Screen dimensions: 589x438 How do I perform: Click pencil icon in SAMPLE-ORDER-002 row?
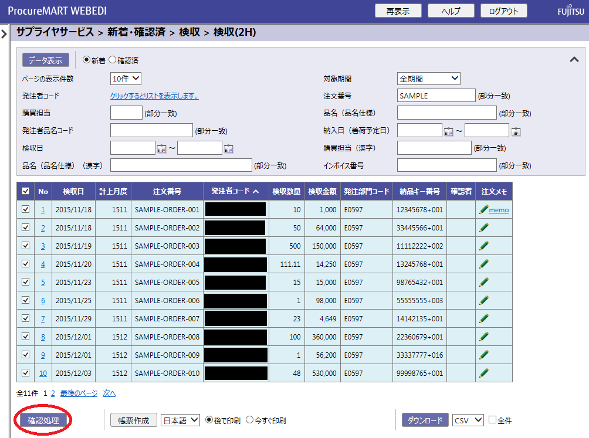[484, 228]
